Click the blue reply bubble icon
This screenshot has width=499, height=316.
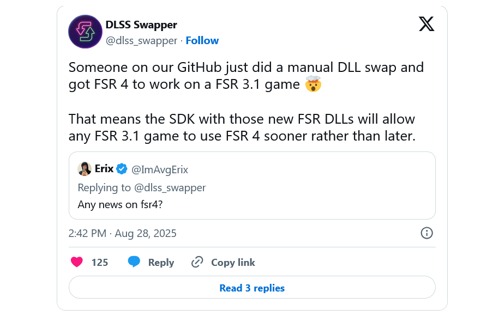134,262
